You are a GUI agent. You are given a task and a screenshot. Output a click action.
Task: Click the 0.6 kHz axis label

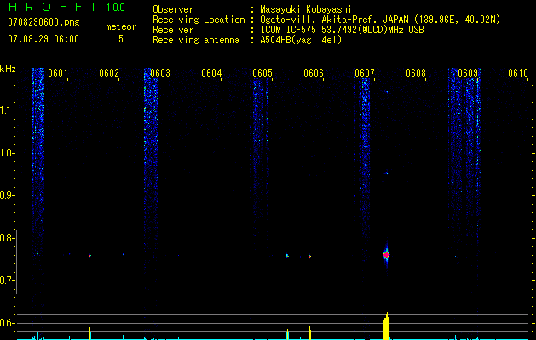(x=7, y=323)
